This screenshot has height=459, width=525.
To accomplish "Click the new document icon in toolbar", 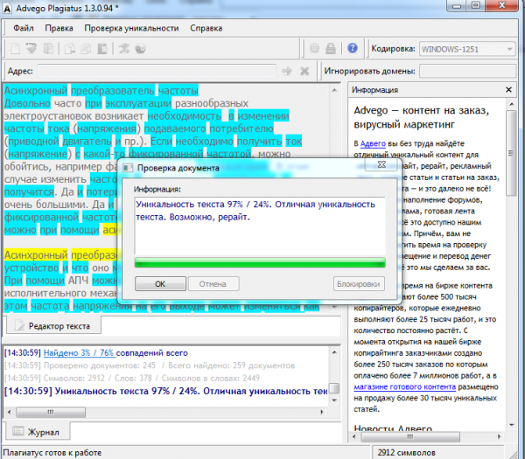I will tap(16, 49).
